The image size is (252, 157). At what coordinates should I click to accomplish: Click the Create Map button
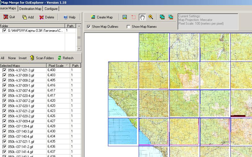pos(102,17)
